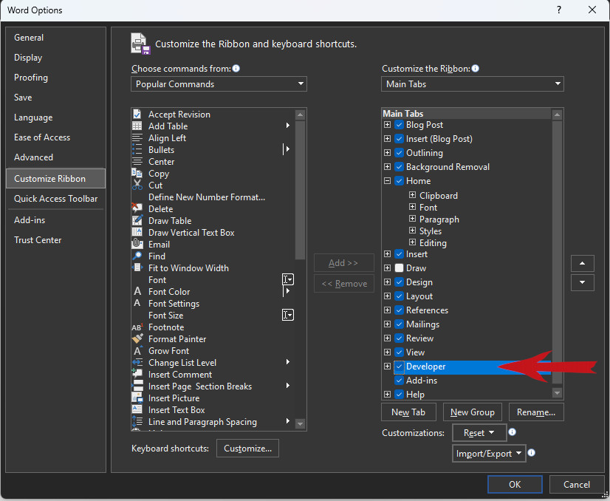Click the Cancel button
This screenshot has height=501, width=610.
pyautogui.click(x=577, y=484)
